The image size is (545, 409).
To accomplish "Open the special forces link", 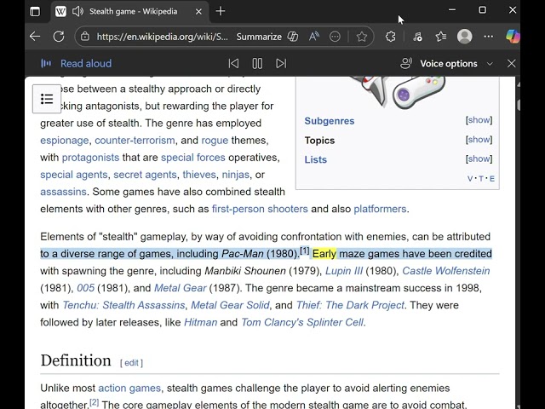I will click(193, 158).
